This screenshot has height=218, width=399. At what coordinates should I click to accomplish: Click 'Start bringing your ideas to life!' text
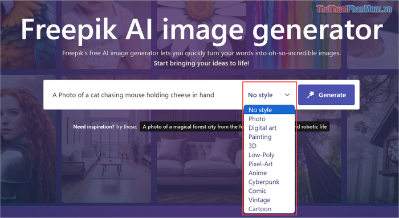click(x=201, y=63)
